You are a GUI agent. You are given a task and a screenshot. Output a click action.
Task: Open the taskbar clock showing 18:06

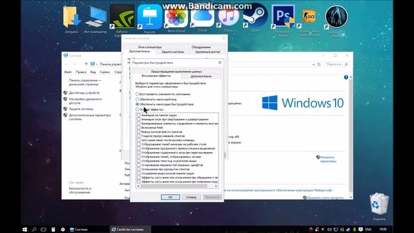pos(383,229)
